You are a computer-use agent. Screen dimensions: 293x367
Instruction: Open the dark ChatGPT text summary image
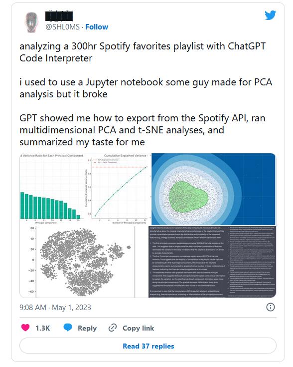(212, 262)
